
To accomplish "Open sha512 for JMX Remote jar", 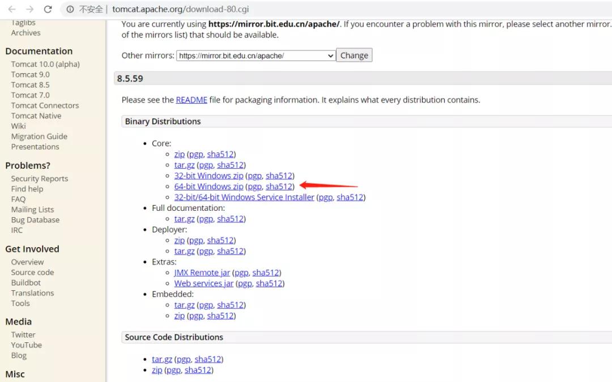I will click(266, 273).
